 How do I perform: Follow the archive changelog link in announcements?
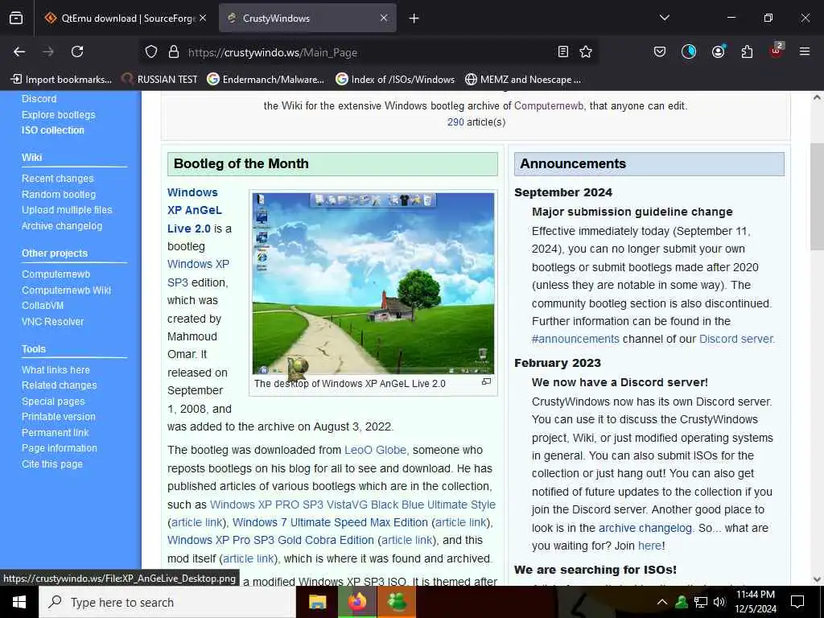click(645, 528)
